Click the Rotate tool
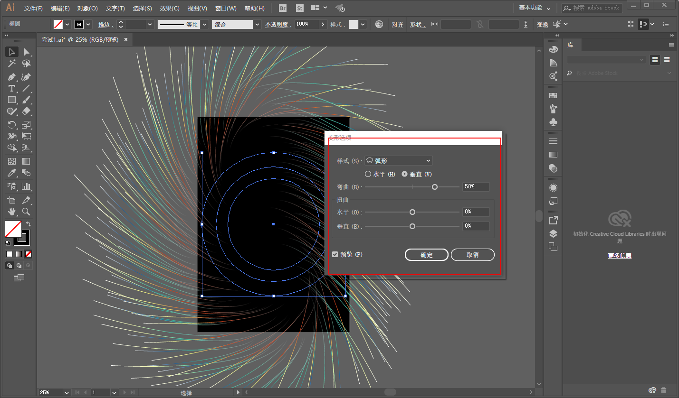The width and height of the screenshot is (679, 398). coord(12,125)
